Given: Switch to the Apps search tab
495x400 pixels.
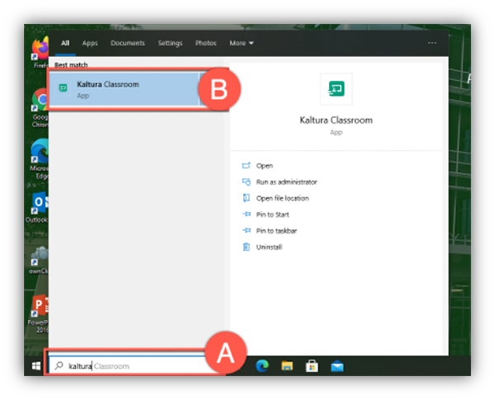Looking at the screenshot, I should point(90,43).
